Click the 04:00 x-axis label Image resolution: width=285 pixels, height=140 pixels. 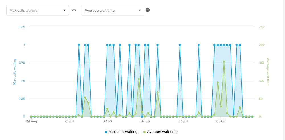(183, 121)
